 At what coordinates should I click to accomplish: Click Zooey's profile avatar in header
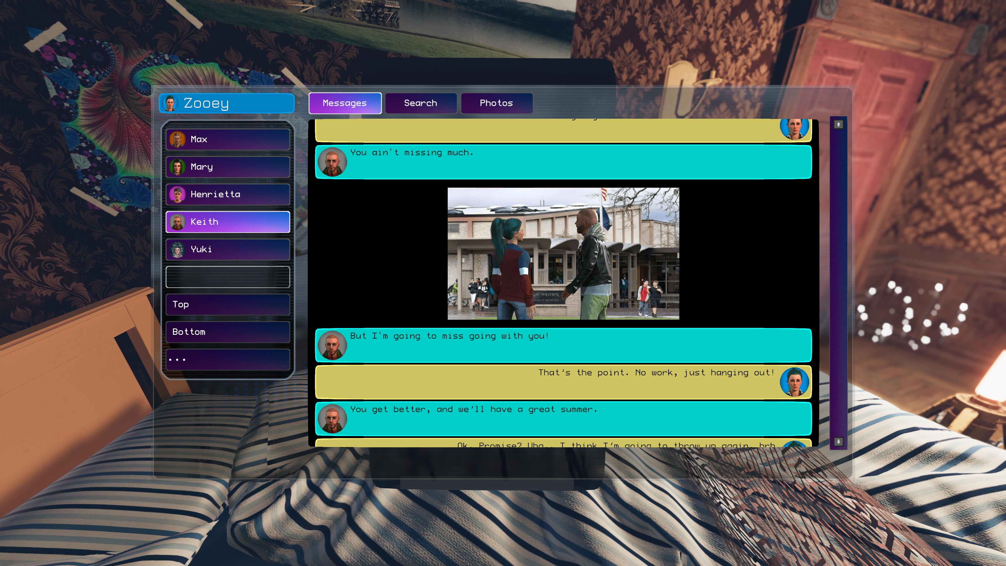pyautogui.click(x=170, y=104)
